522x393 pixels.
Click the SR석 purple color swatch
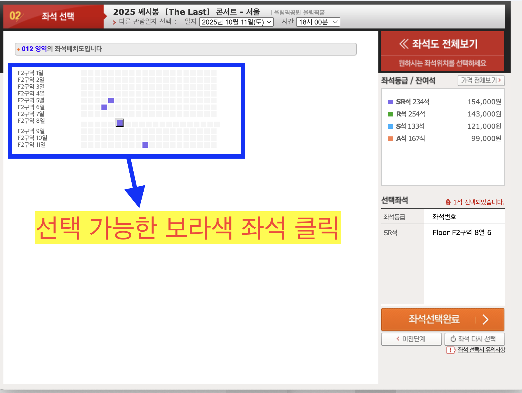click(390, 102)
